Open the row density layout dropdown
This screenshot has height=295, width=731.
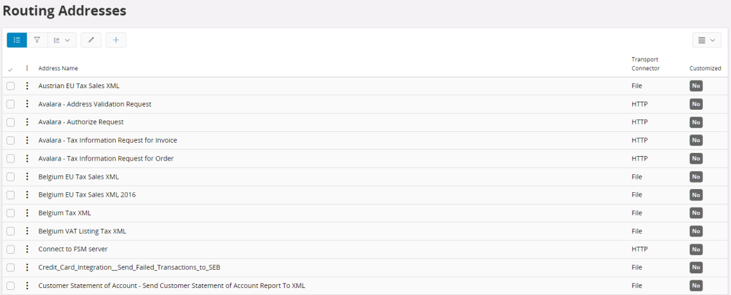click(706, 40)
